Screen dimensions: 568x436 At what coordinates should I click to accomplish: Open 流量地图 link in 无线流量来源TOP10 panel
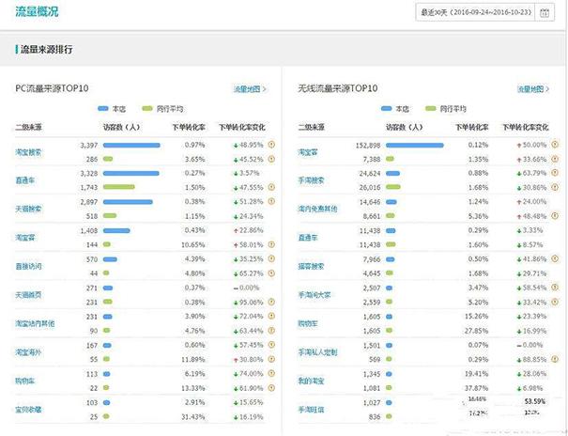pos(533,88)
